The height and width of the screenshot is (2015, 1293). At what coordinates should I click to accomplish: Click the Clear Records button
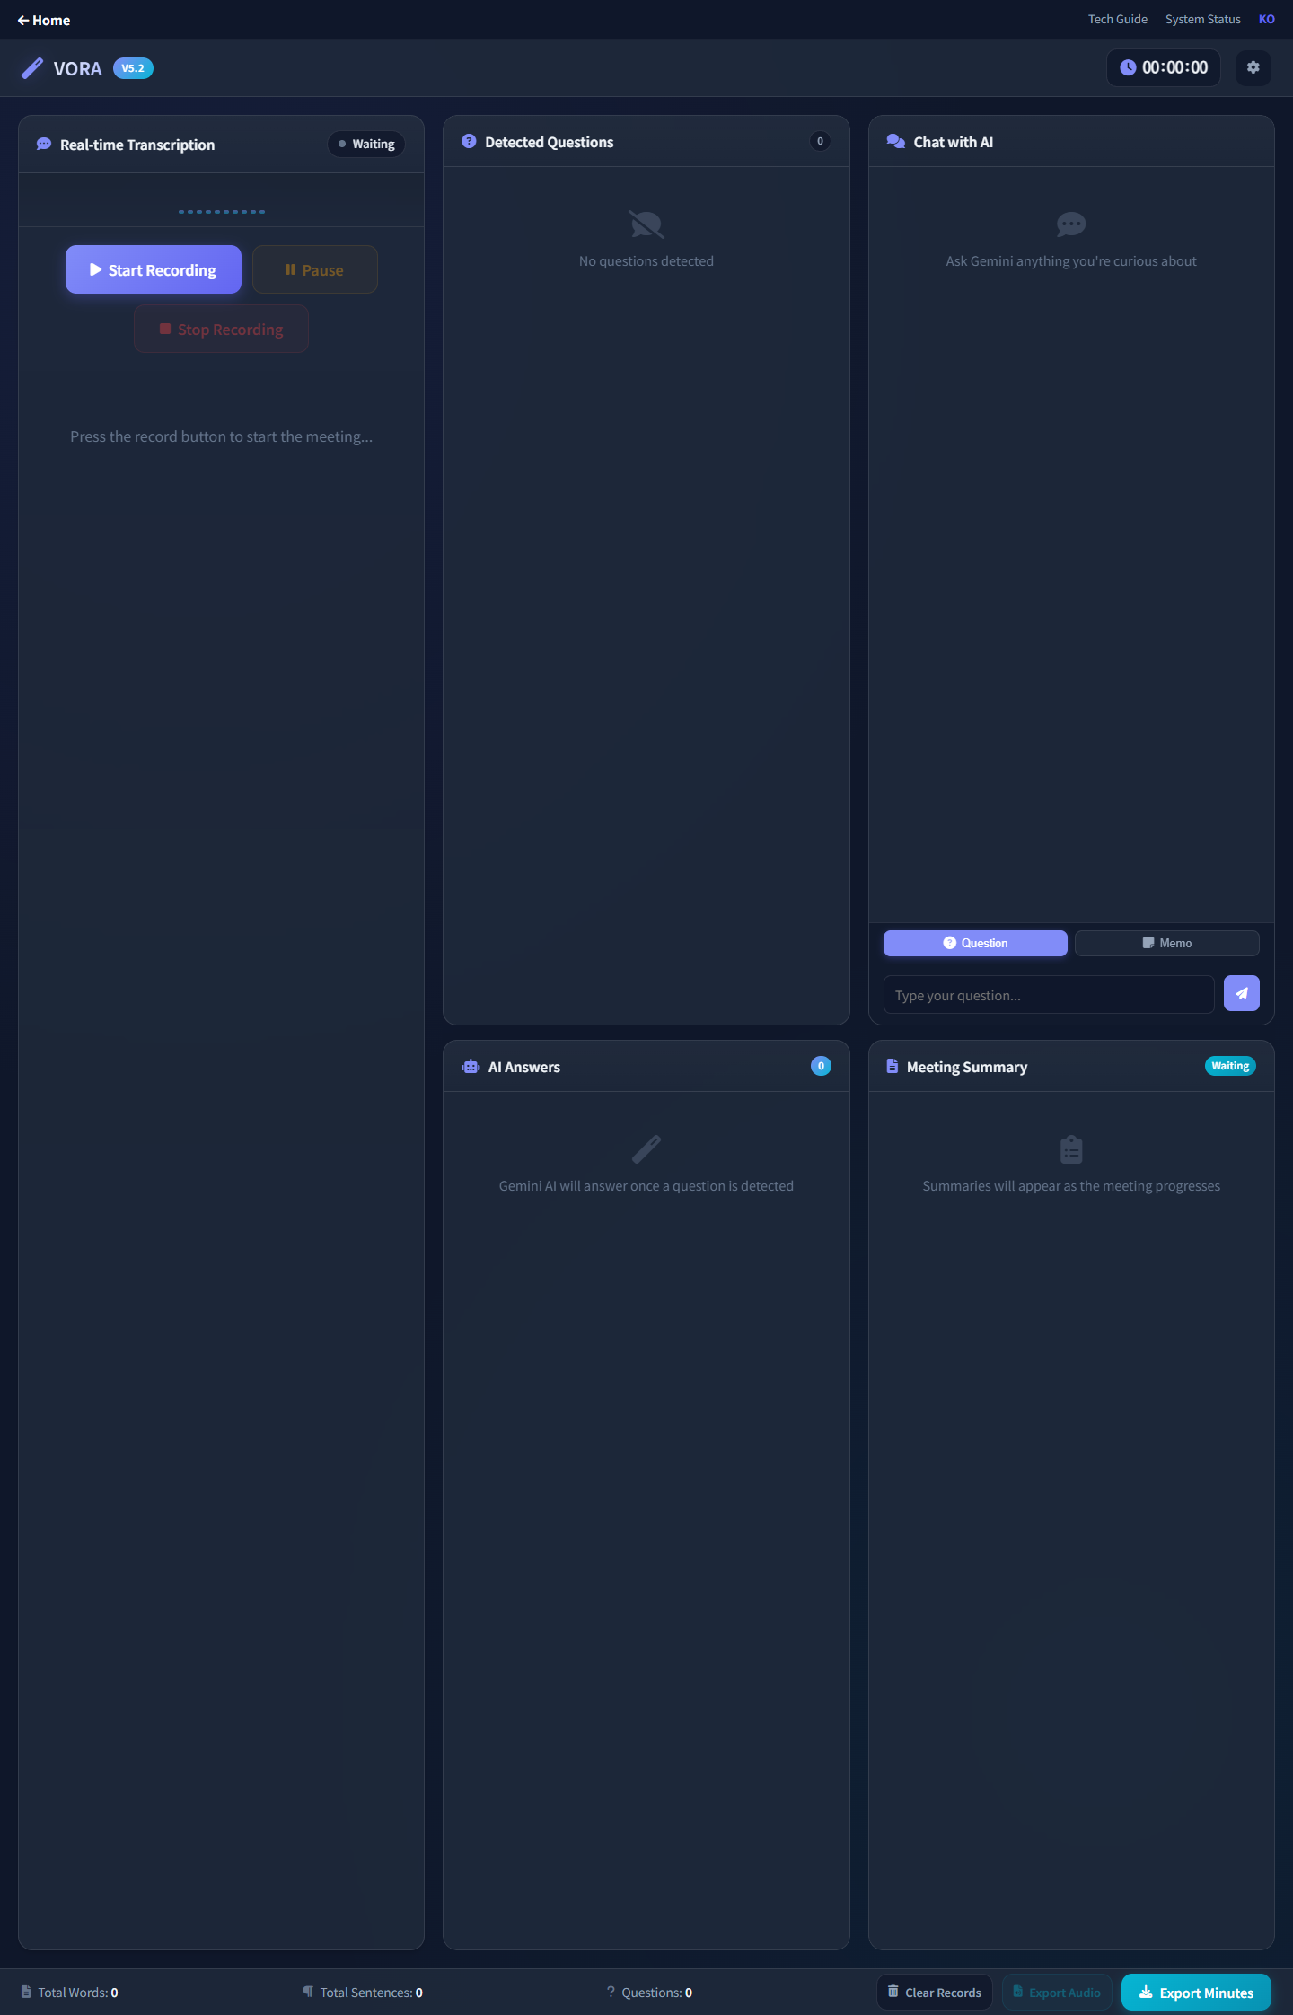[934, 1992]
